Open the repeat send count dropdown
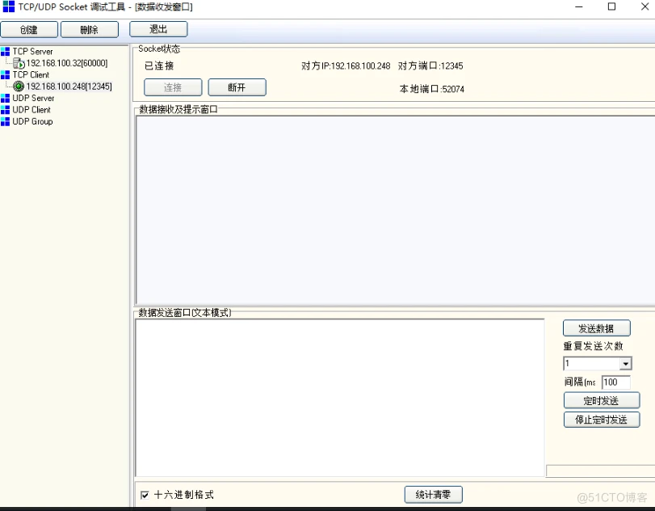This screenshot has width=655, height=511. [x=626, y=364]
